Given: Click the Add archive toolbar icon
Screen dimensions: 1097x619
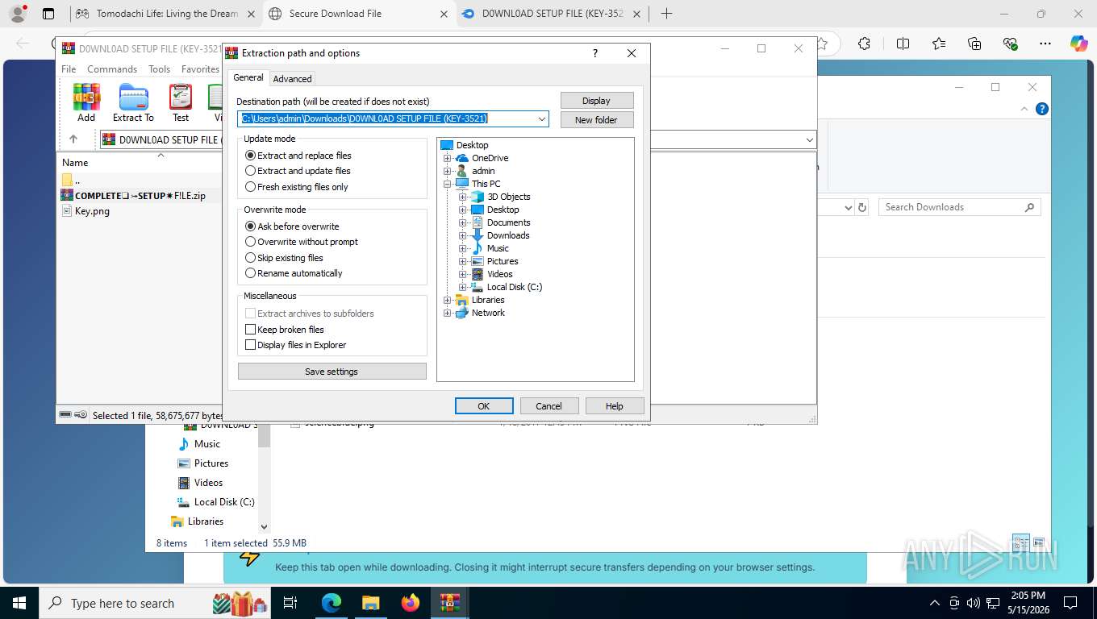Looking at the screenshot, I should (x=86, y=102).
